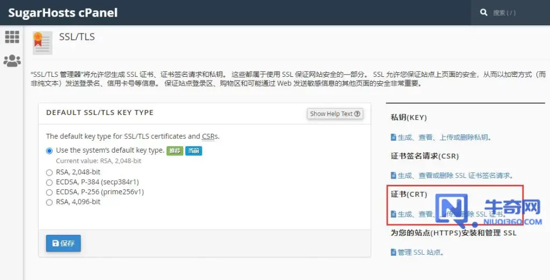Open 管理 SSL 站点 link
The image size is (550, 280).
tap(417, 252)
